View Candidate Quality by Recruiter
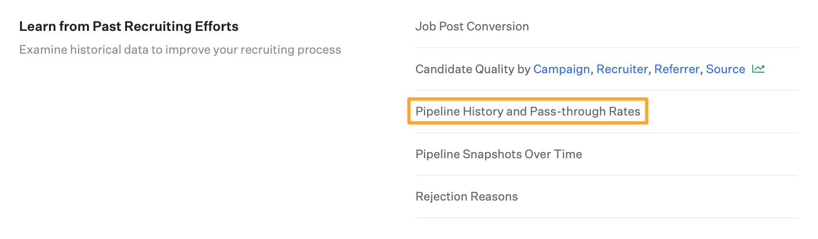 click(x=622, y=69)
